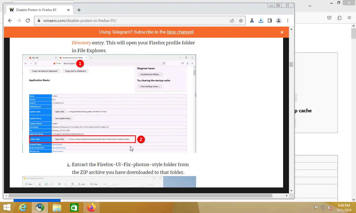The image size is (356, 213).
Task: Open Windows Start button
Action: [x=7, y=207]
